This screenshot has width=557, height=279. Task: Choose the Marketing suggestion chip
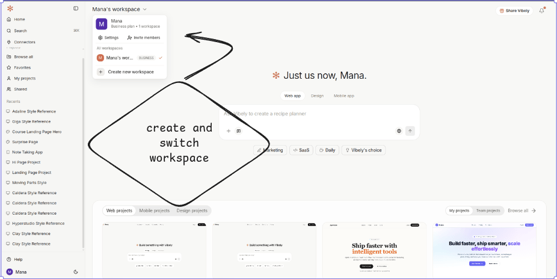[270, 150]
